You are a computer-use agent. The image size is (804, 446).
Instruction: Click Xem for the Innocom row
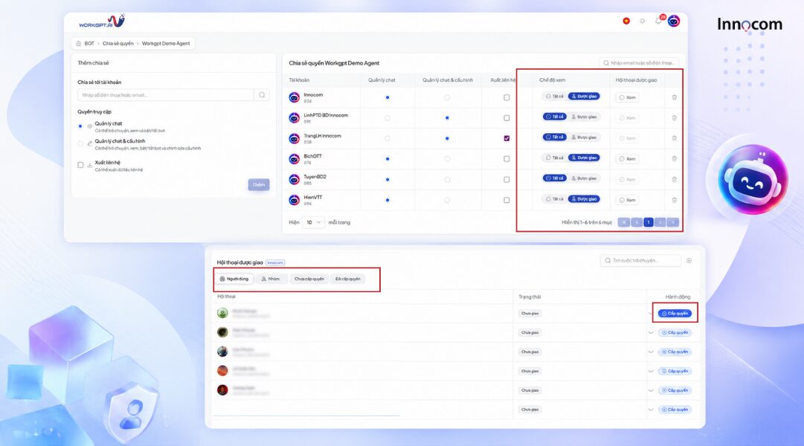[x=627, y=97]
